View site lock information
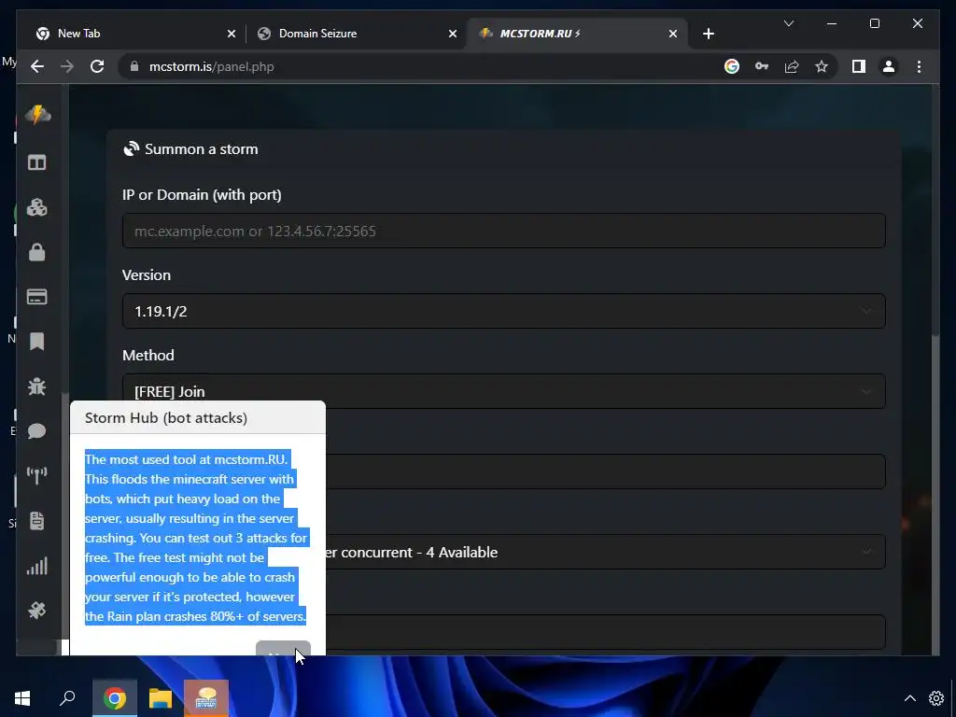The image size is (956, 717). click(x=134, y=66)
